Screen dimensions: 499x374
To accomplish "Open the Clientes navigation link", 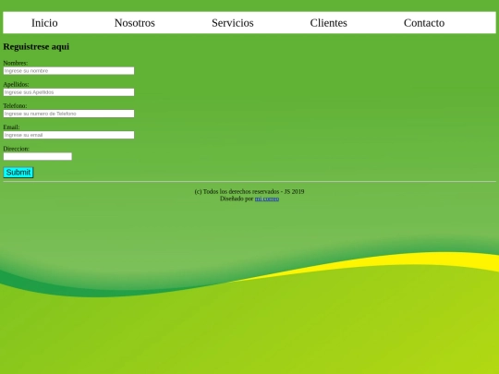I will pos(328,23).
